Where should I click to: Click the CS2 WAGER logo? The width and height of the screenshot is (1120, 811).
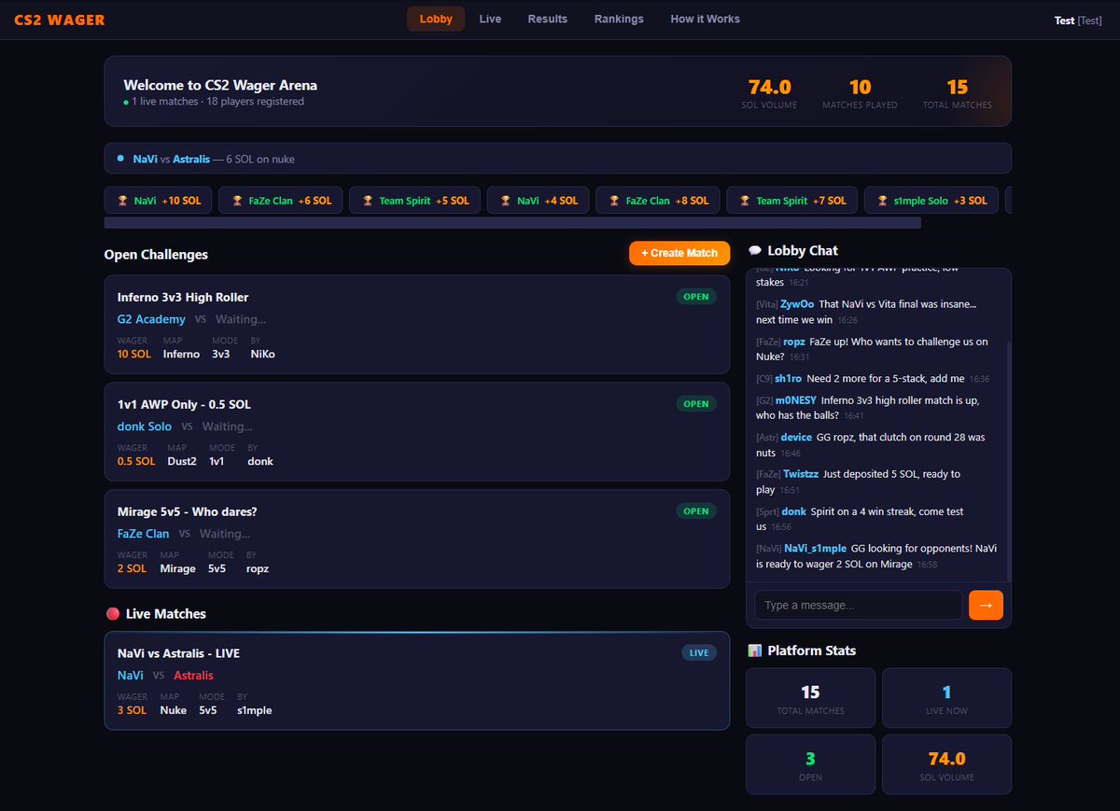pyautogui.click(x=60, y=20)
